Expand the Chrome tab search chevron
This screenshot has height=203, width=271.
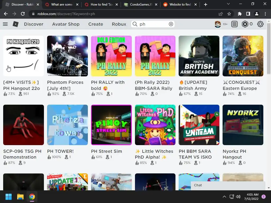(x=228, y=4)
